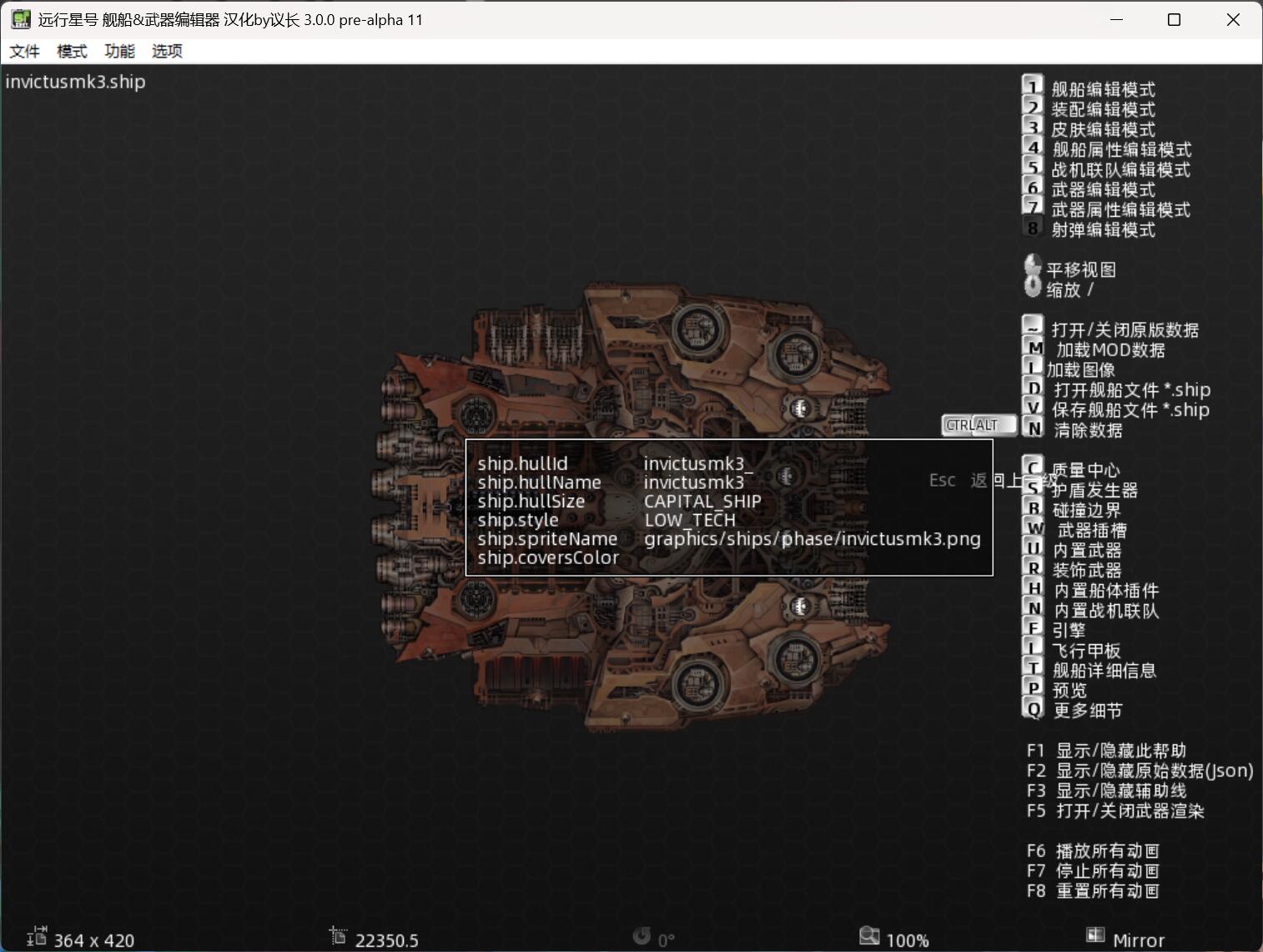Open the 功能 menu

point(119,51)
